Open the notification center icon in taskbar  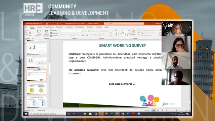coord(187,114)
